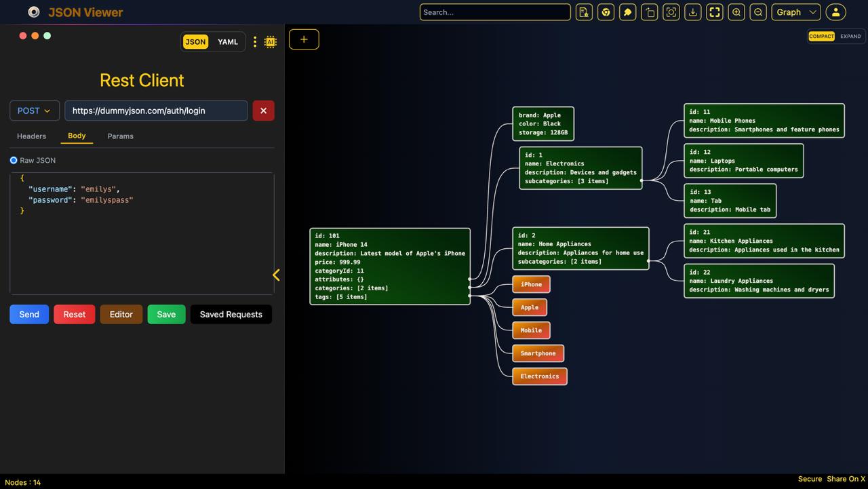
Task: Collapse the Rest Client side panel
Action: click(x=276, y=275)
